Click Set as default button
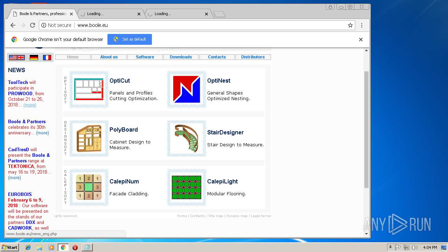448x252 pixels. (129, 39)
